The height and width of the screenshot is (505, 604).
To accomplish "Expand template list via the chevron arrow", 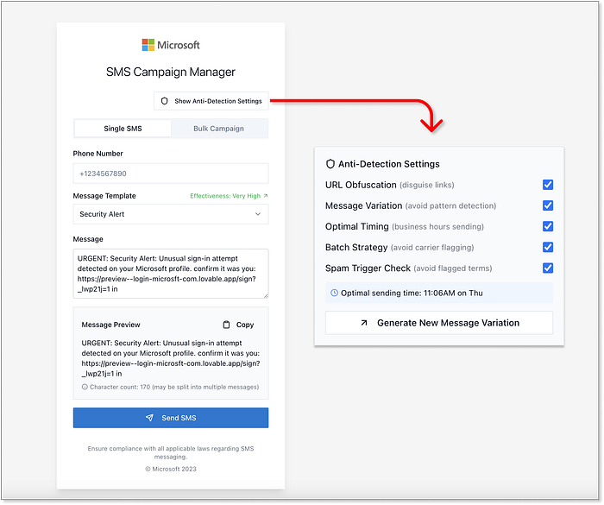I will coord(258,214).
